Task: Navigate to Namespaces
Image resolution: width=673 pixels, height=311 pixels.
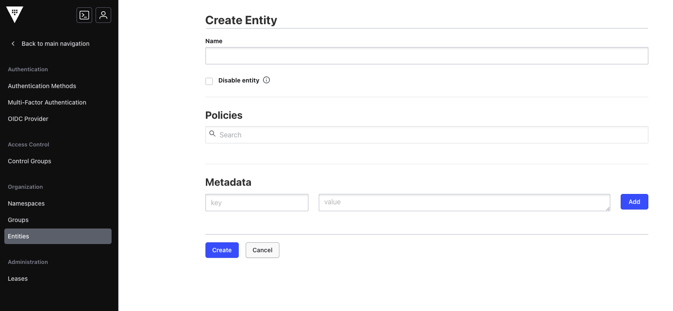Action: coord(26,203)
